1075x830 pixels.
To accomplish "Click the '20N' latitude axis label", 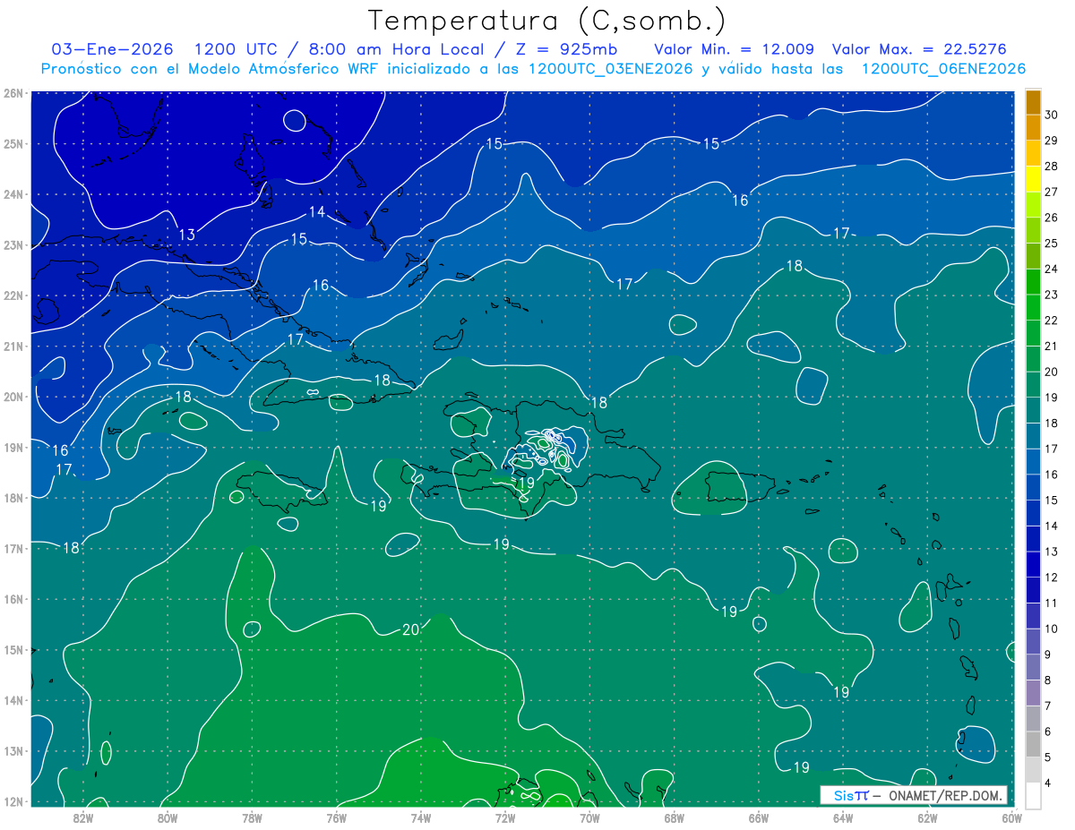I will coord(13,397).
